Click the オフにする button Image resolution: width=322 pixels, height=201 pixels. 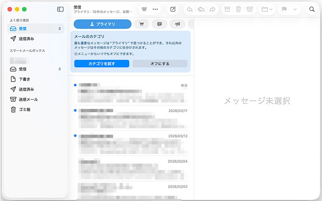coord(160,64)
